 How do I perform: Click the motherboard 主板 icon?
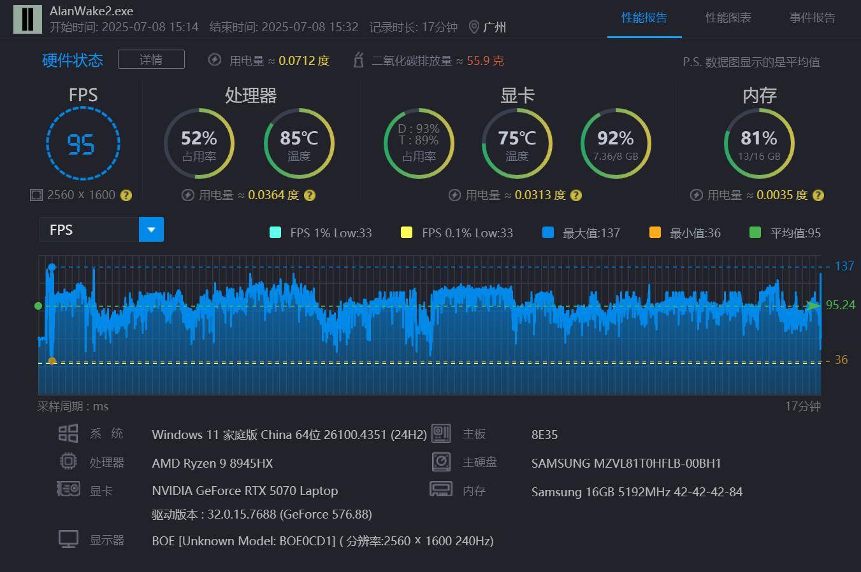point(441,433)
